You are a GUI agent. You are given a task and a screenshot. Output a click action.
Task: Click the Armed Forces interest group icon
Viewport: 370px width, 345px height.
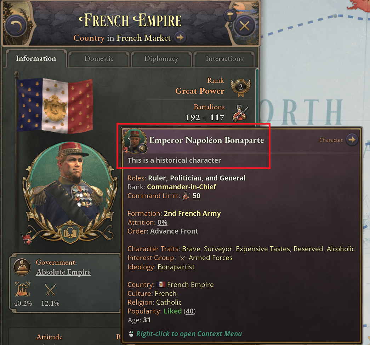[x=182, y=258]
